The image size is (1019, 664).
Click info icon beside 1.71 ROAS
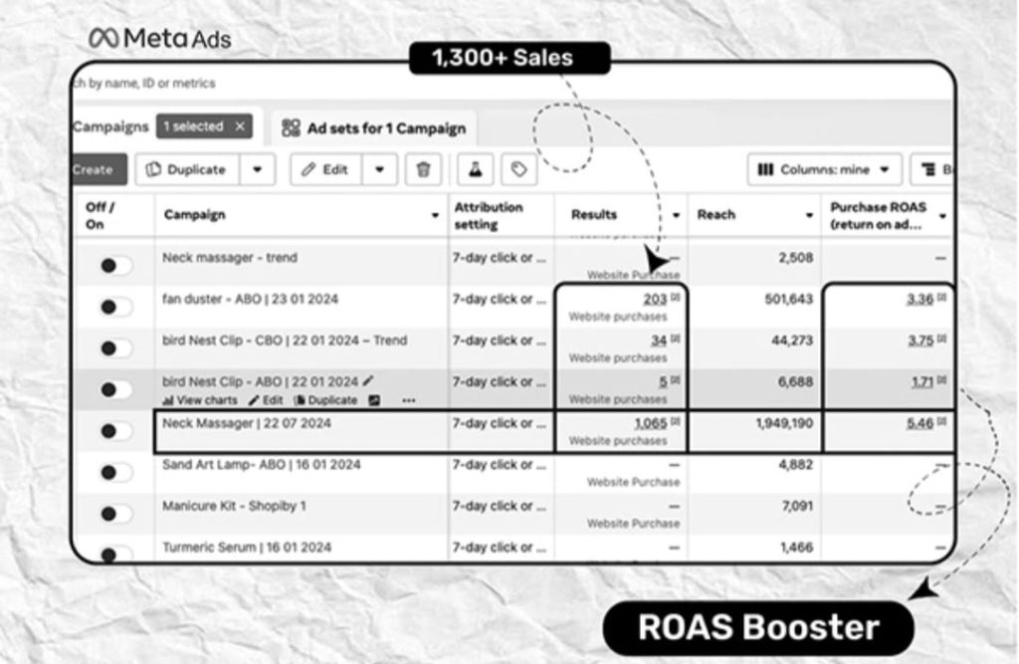pyautogui.click(x=941, y=379)
